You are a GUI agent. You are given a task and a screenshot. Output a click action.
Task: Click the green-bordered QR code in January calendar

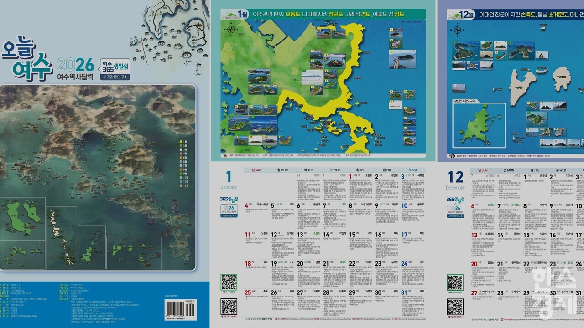pos(229,282)
